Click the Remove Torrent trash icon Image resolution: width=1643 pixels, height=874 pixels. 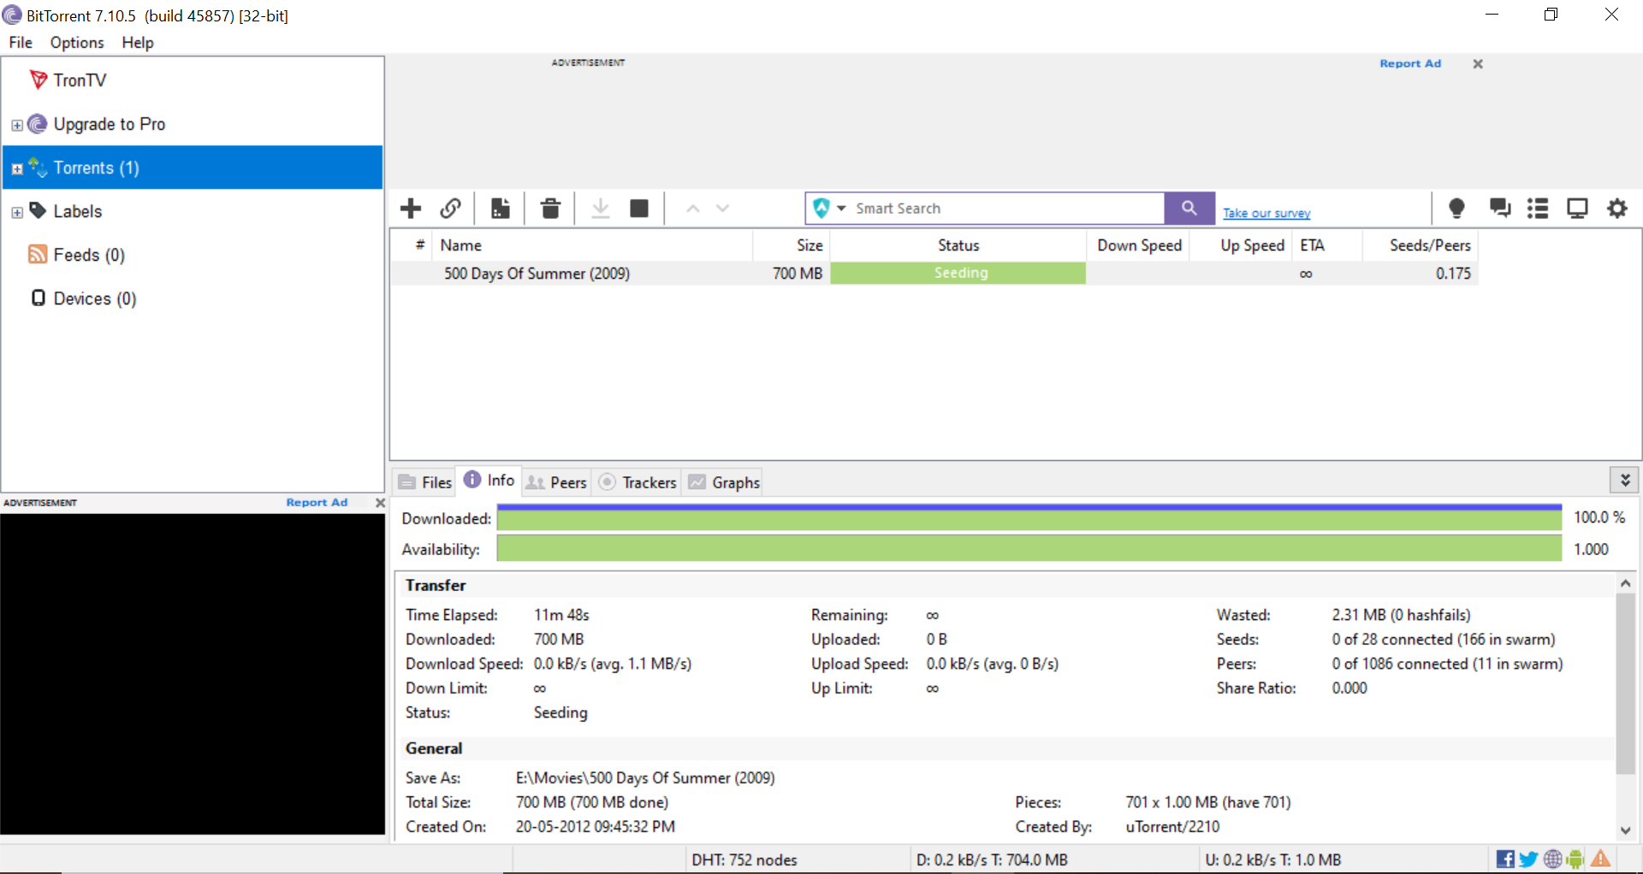pos(550,209)
